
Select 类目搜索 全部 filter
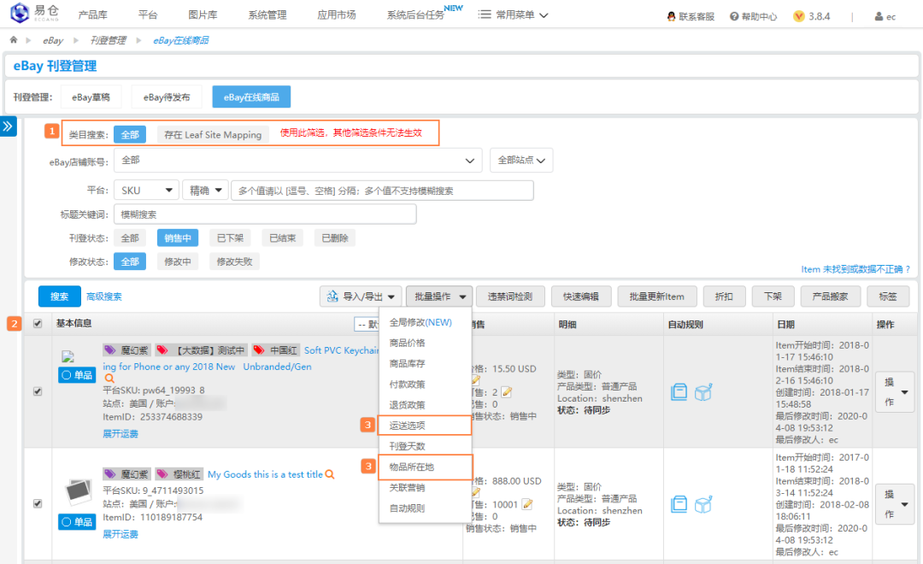[130, 135]
